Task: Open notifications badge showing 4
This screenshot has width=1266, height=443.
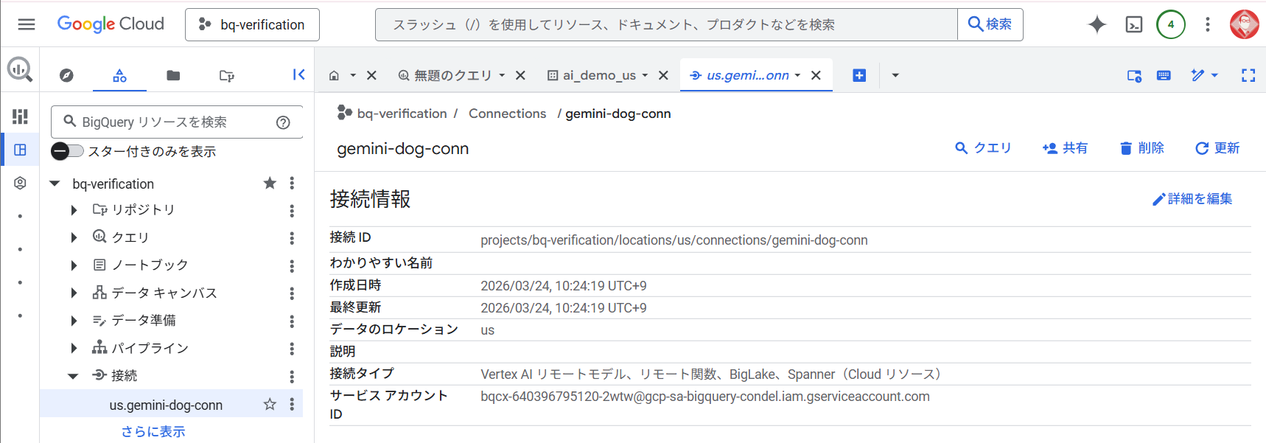Action: (1171, 24)
